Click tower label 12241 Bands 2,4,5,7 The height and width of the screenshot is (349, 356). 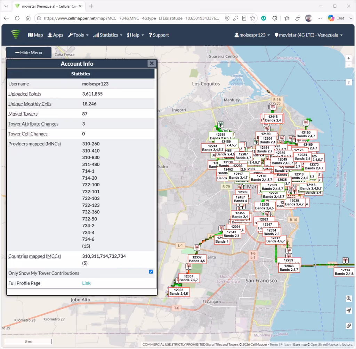coord(212,148)
